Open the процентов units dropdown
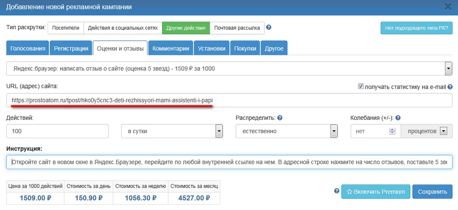 point(443,131)
